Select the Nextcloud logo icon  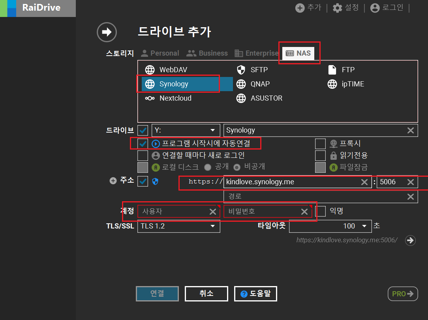click(x=150, y=98)
